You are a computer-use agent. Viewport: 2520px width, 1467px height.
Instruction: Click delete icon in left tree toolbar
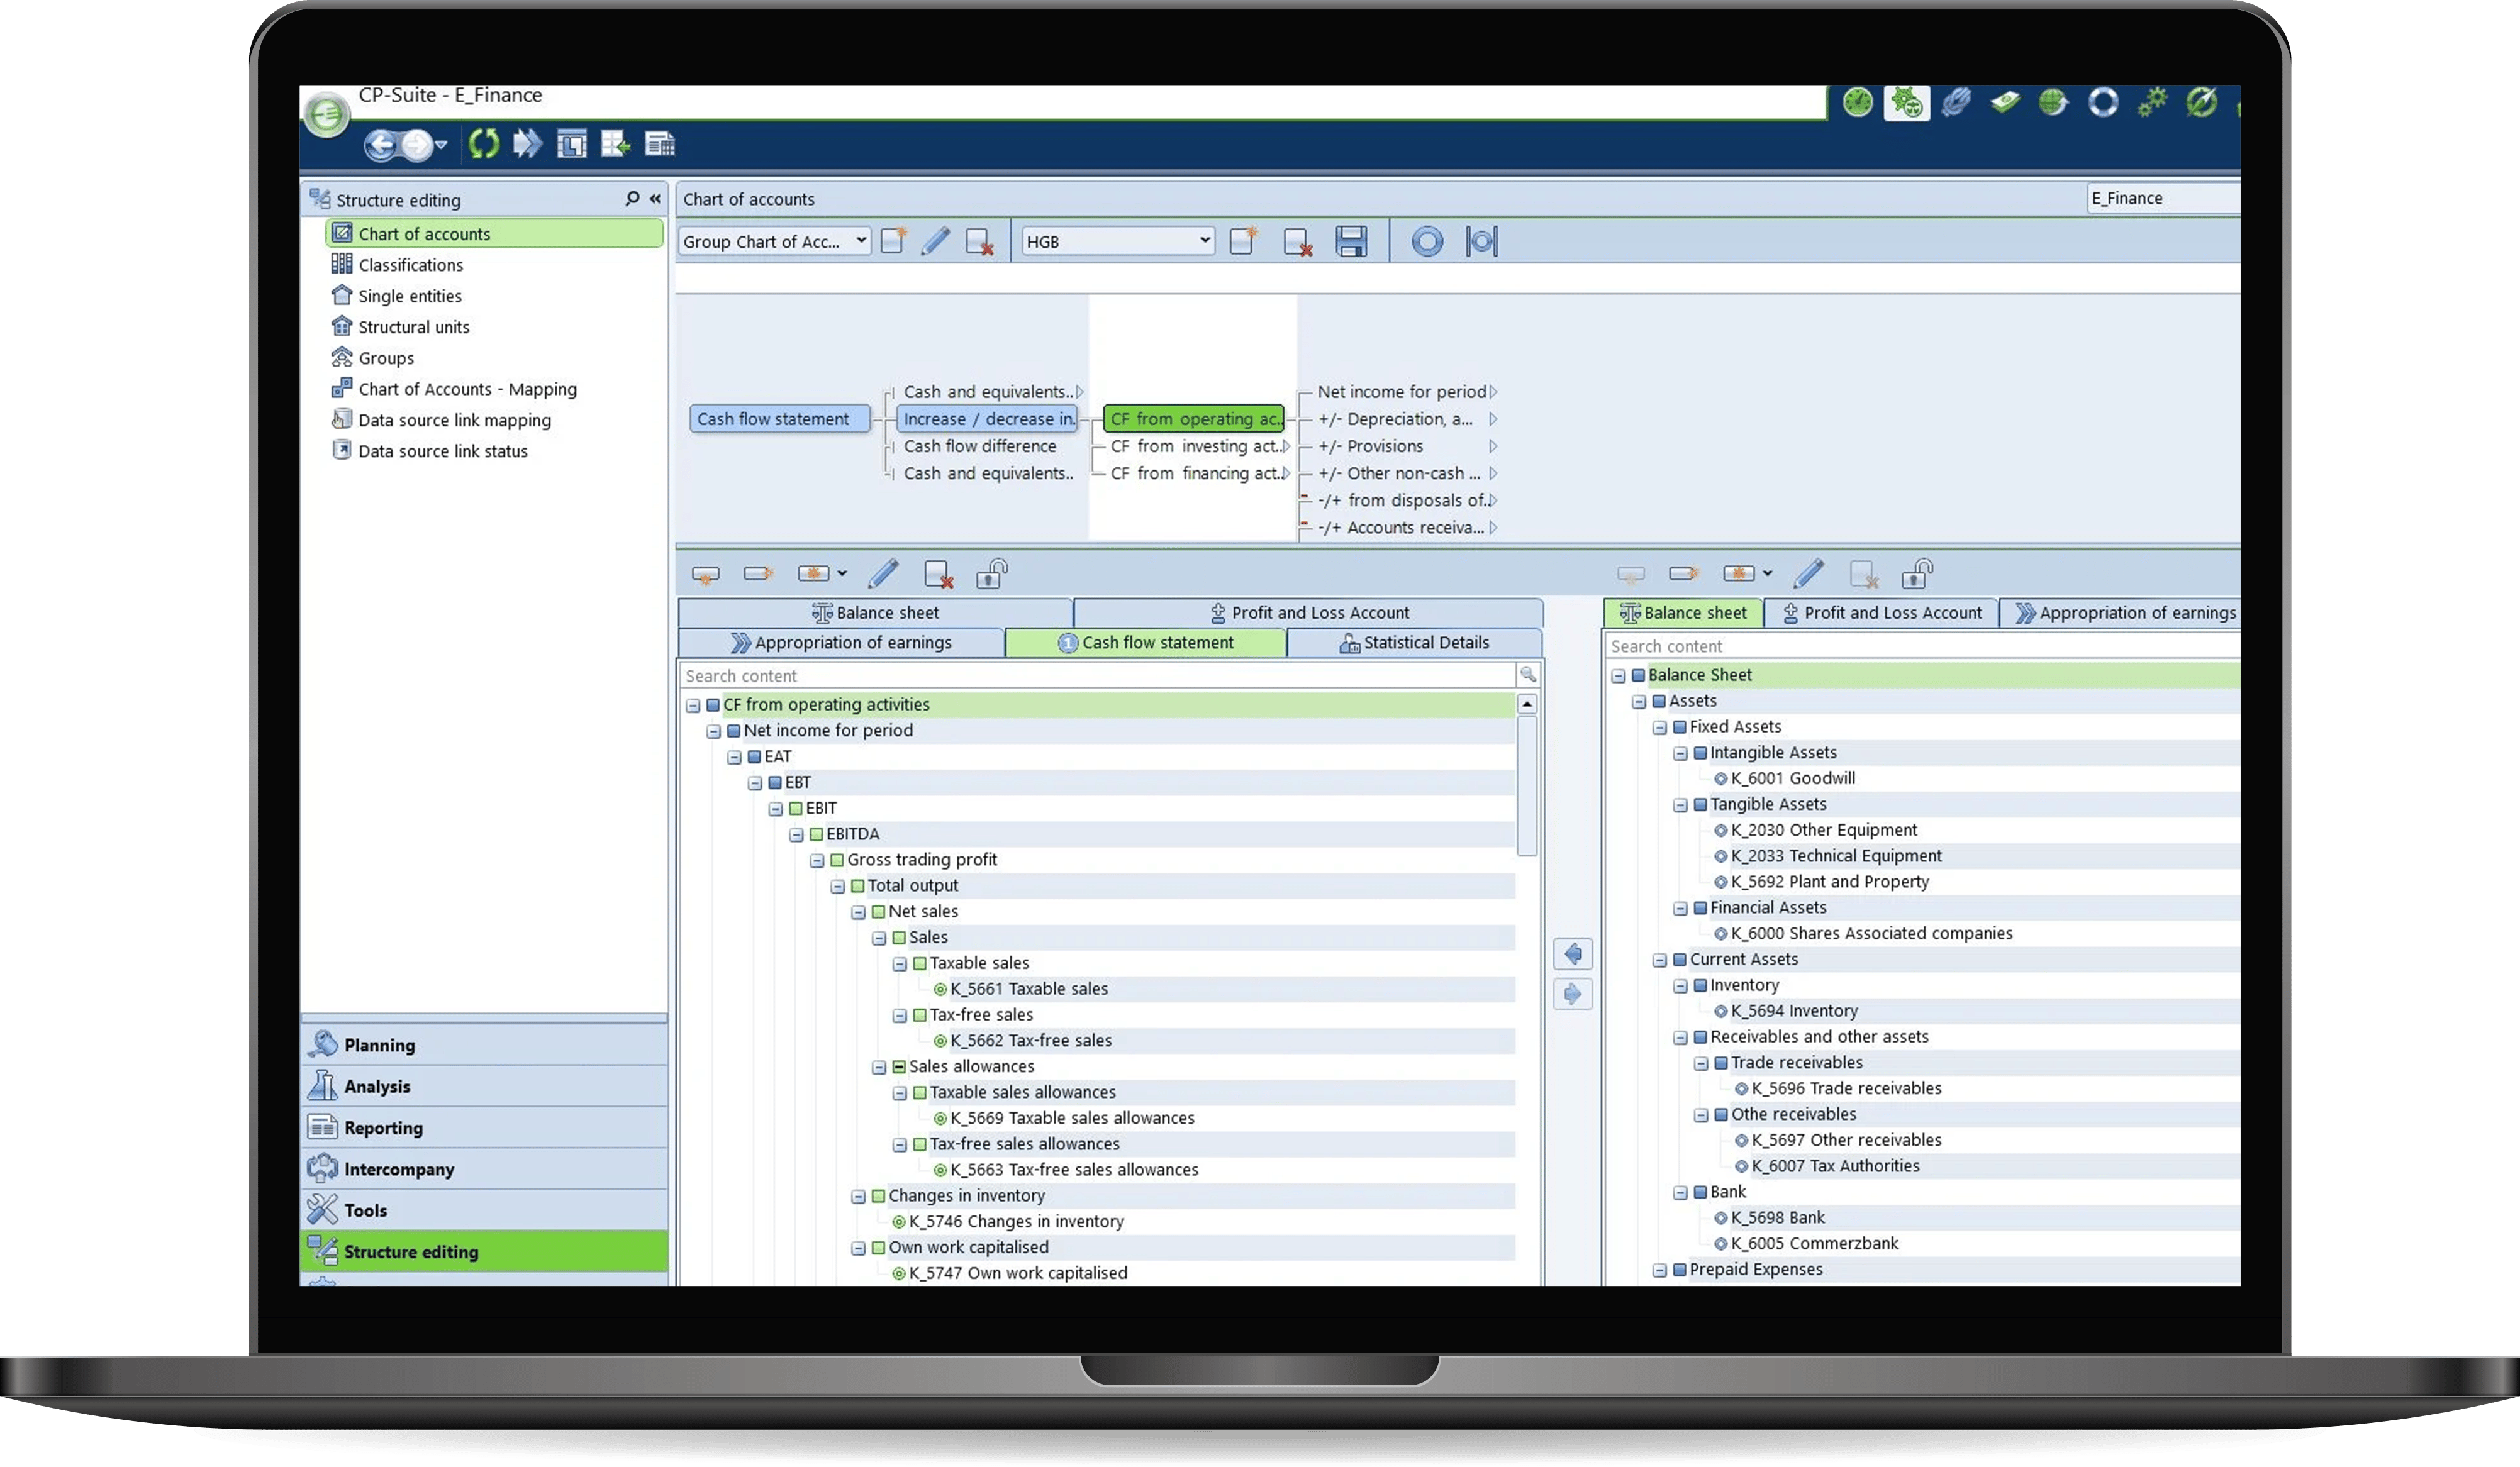click(938, 573)
